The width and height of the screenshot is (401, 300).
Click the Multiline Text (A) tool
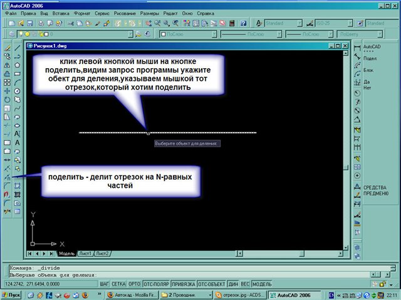coord(17,133)
